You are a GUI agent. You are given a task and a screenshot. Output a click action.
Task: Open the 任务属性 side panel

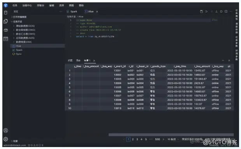click(x=237, y=15)
